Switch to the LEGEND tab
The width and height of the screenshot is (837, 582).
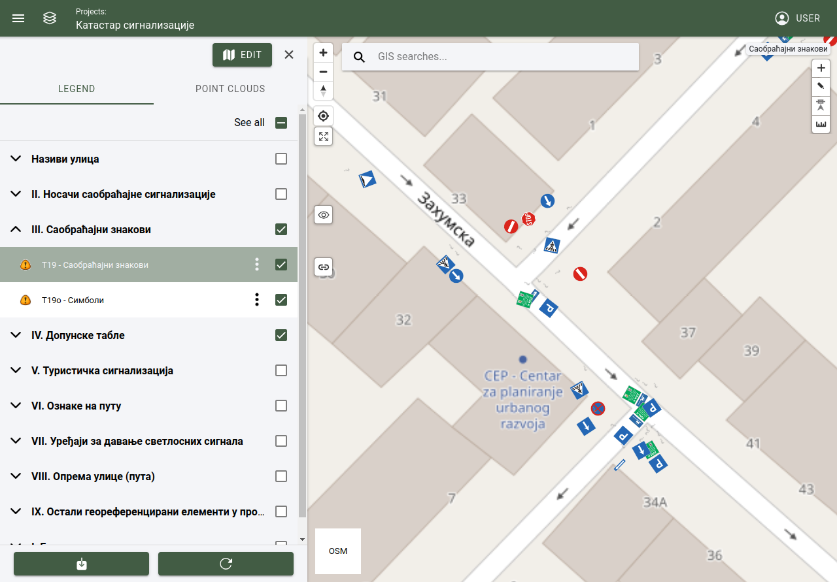pyautogui.click(x=77, y=89)
